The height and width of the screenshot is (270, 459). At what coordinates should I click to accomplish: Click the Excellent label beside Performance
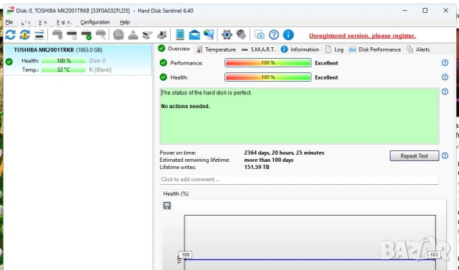pos(326,63)
